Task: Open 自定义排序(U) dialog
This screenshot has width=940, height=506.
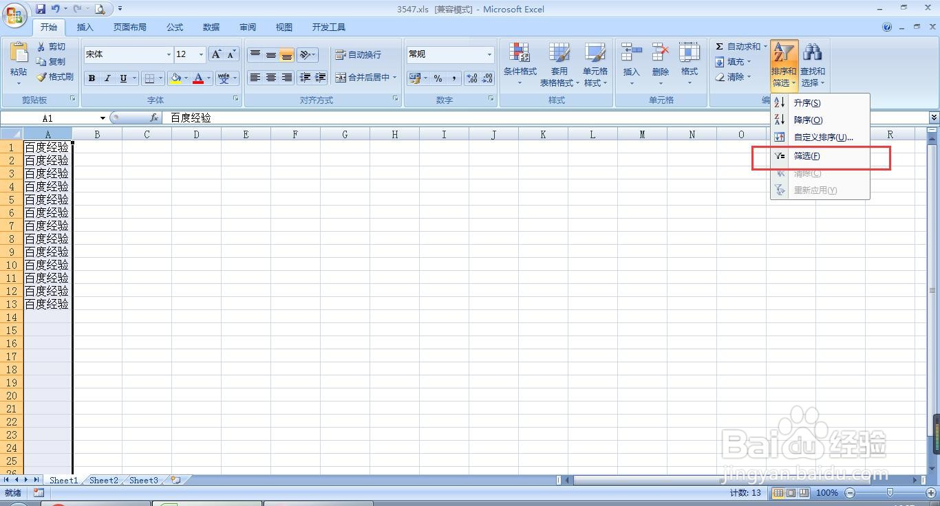Action: pos(820,137)
